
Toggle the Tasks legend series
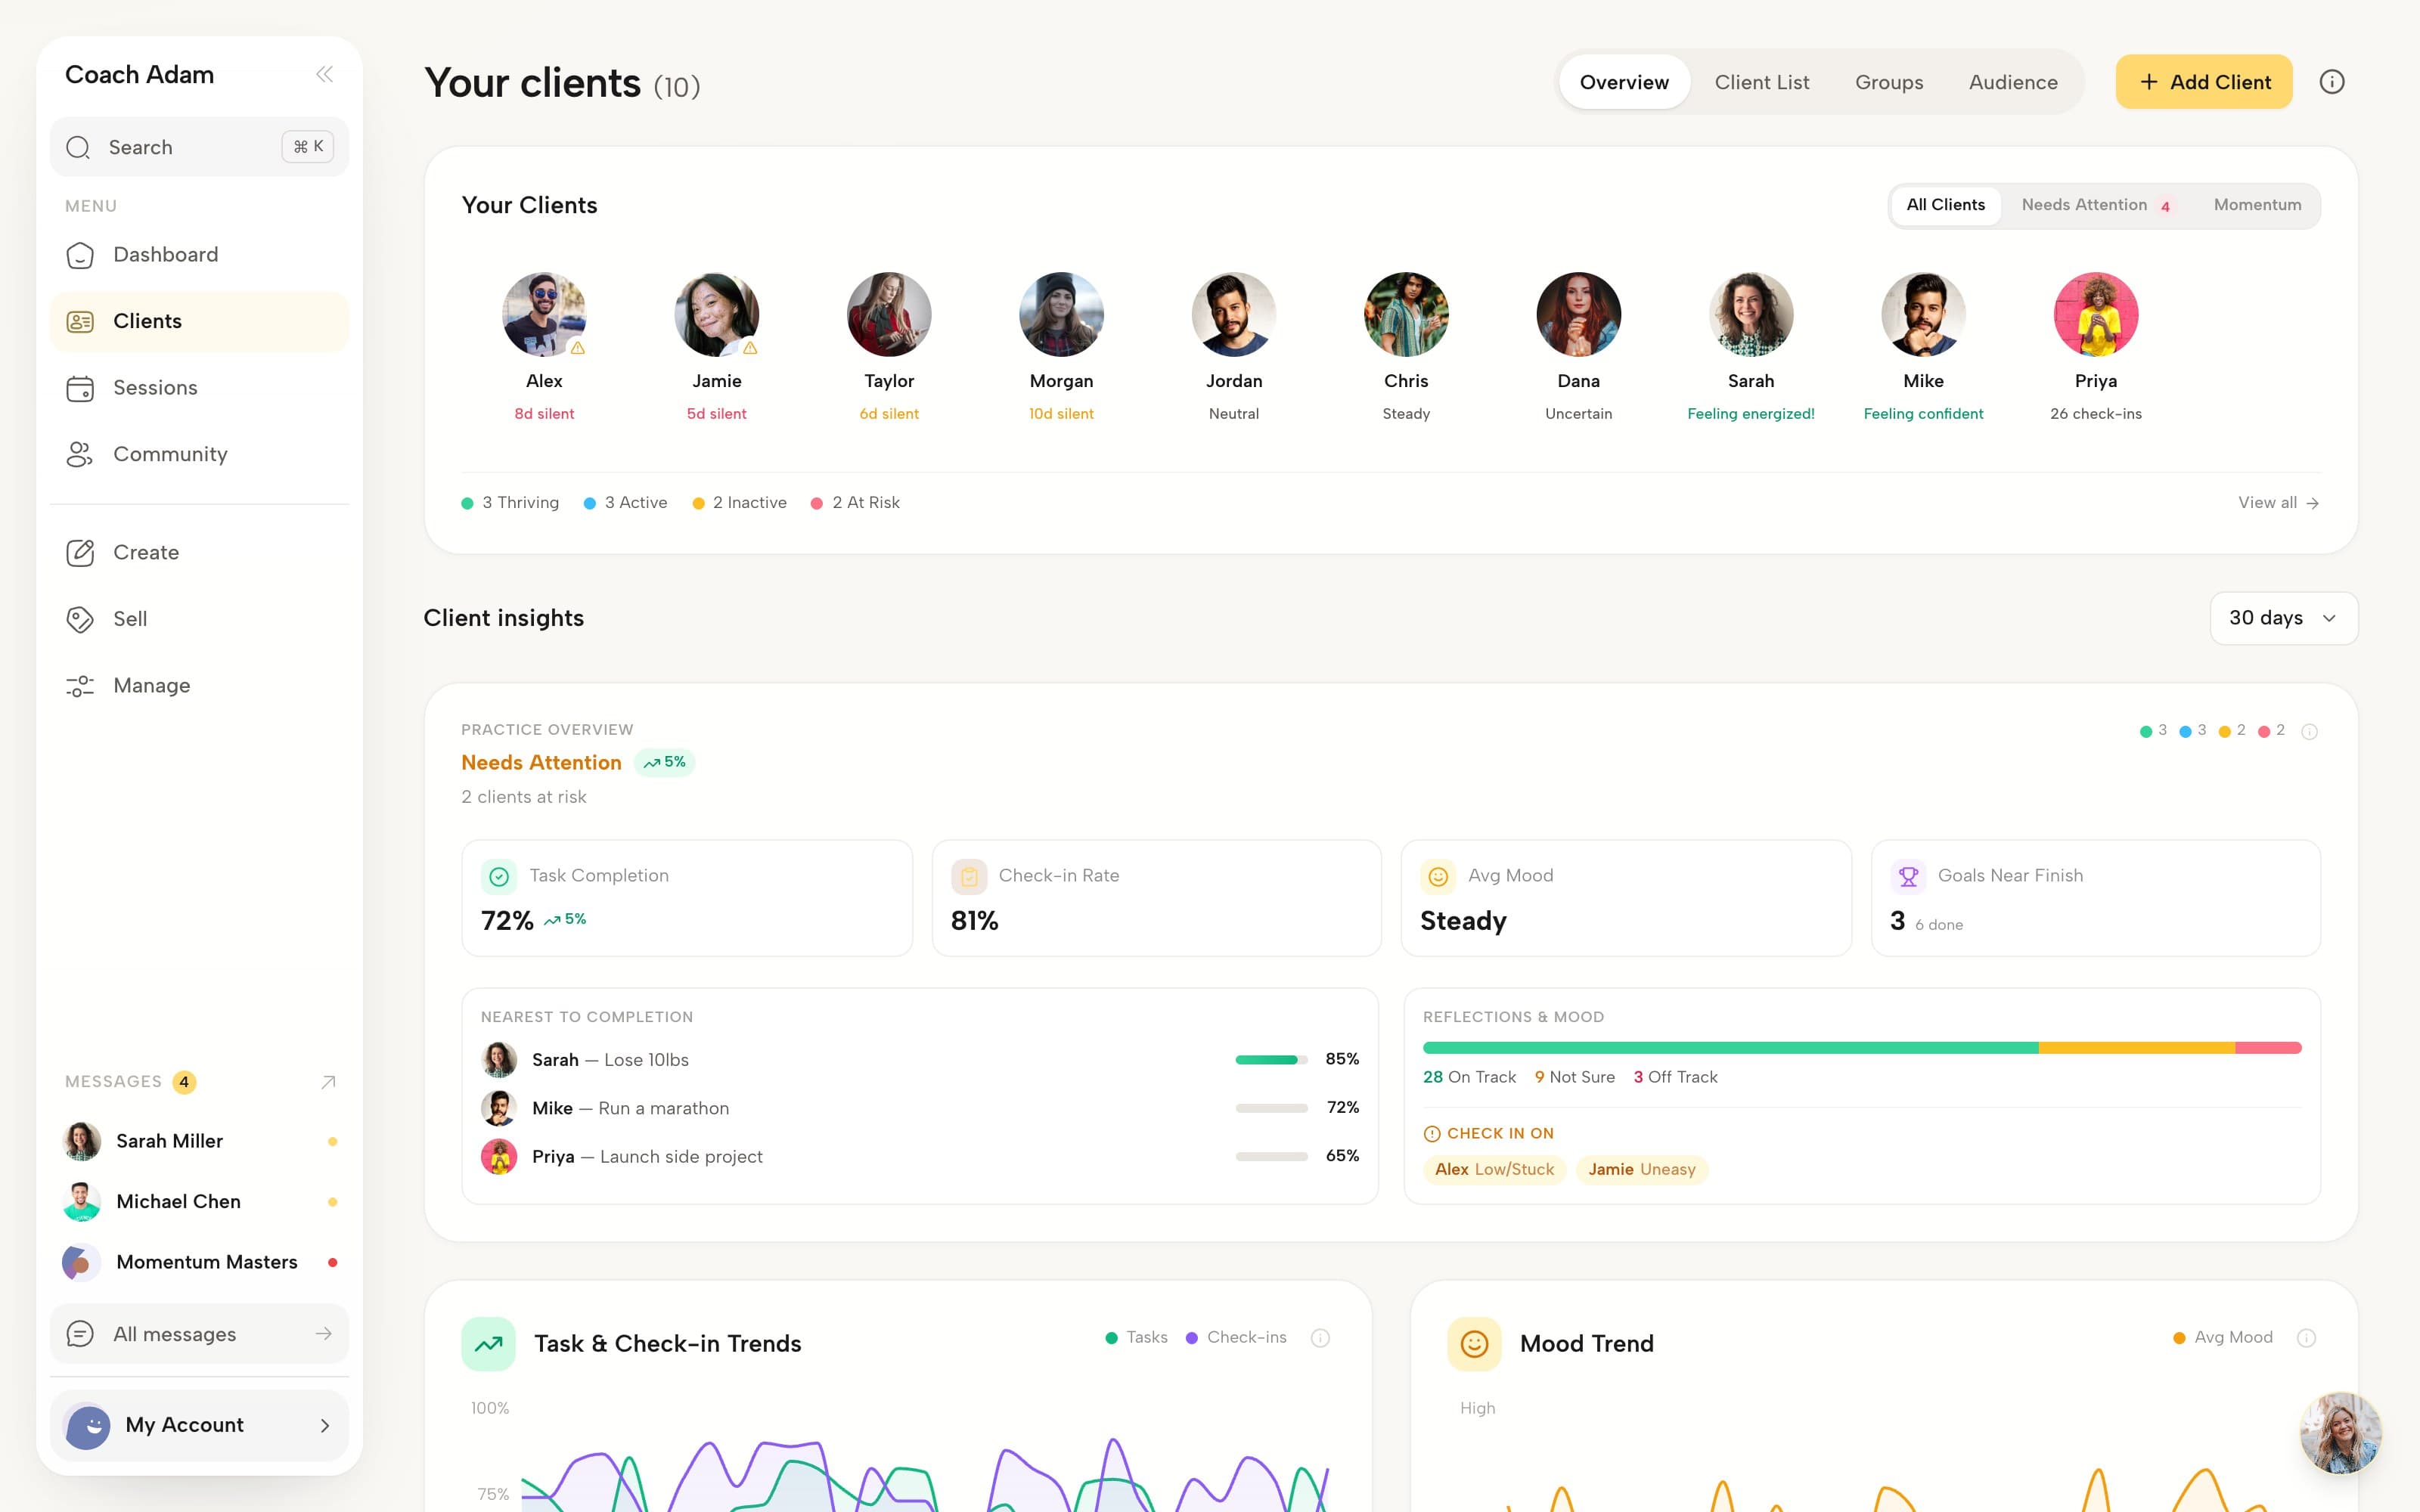coord(1136,1338)
